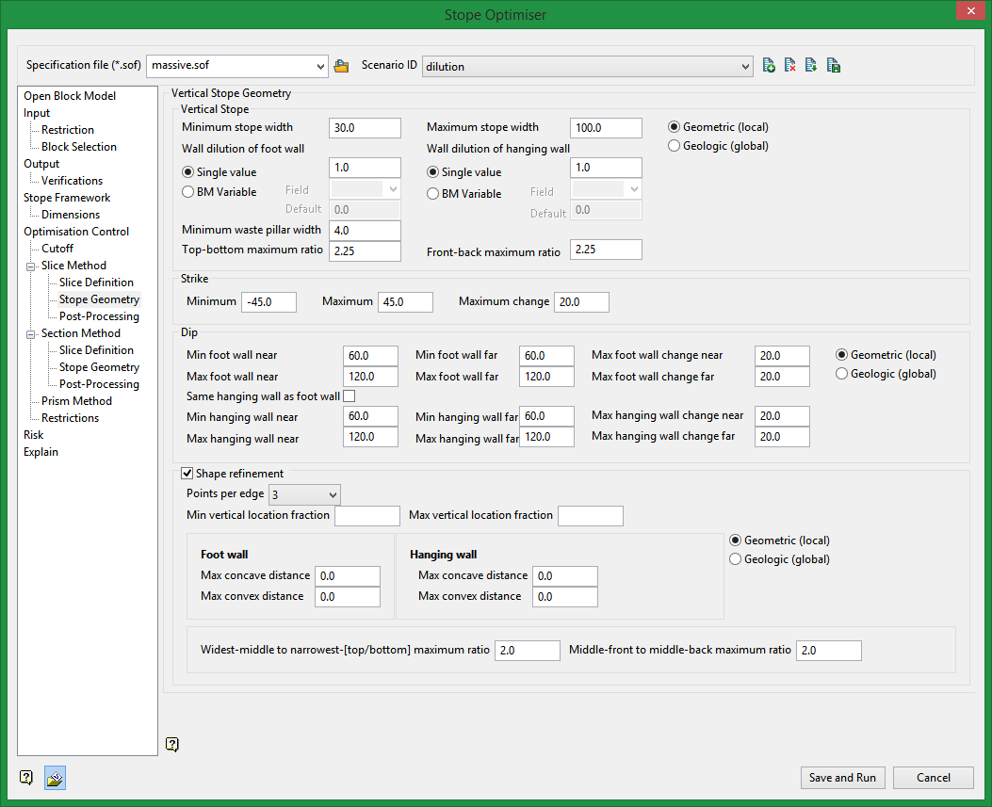This screenshot has width=992, height=807.
Task: Click the add new scenario icon
Action: 770,66
